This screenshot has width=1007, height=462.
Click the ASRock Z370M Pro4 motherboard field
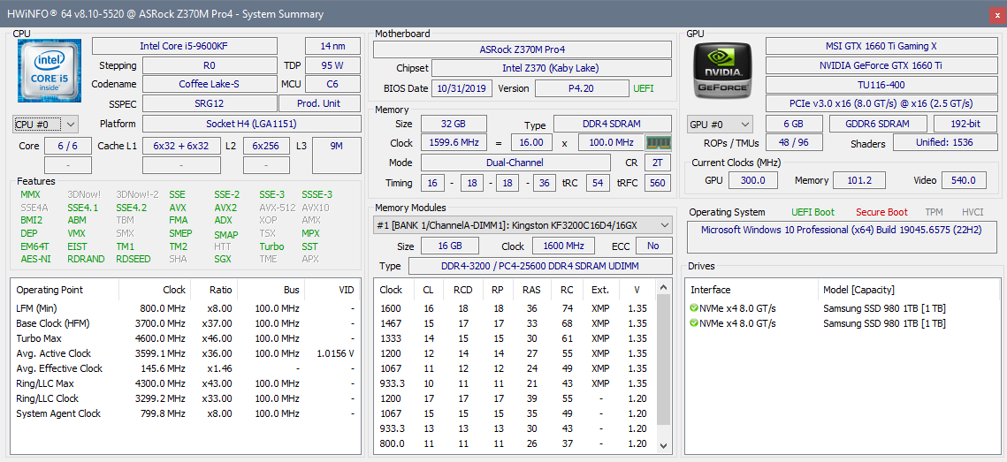click(x=522, y=49)
